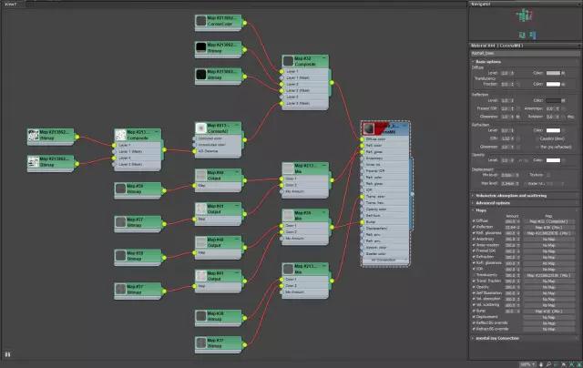Click the Layer 3 (Mask) socket on Map #32 Composite
Screen dimensions: 583x368
point(281,103)
